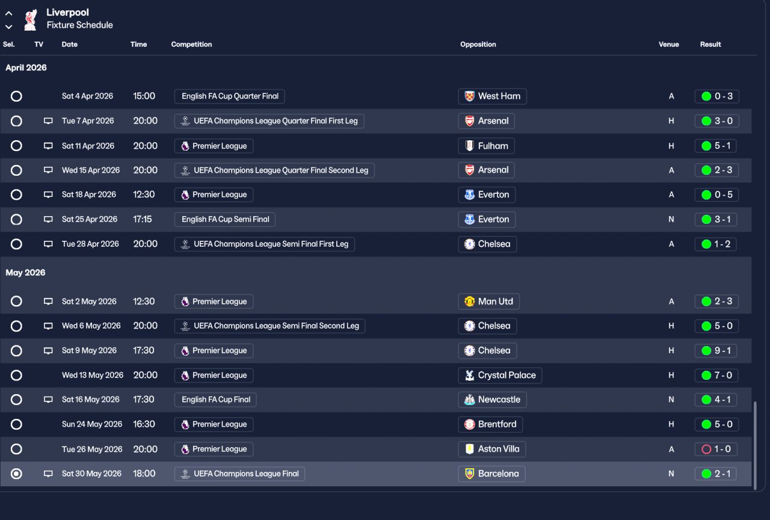
Task: Click the Champions League logo in the Barcelona final row
Action: [185, 474]
